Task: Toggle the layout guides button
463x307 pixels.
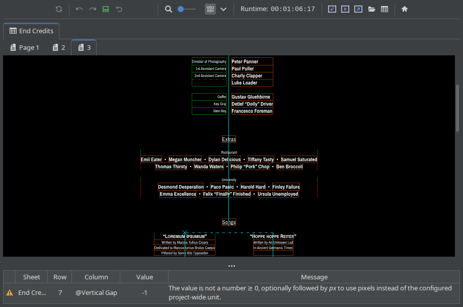Action: point(210,9)
